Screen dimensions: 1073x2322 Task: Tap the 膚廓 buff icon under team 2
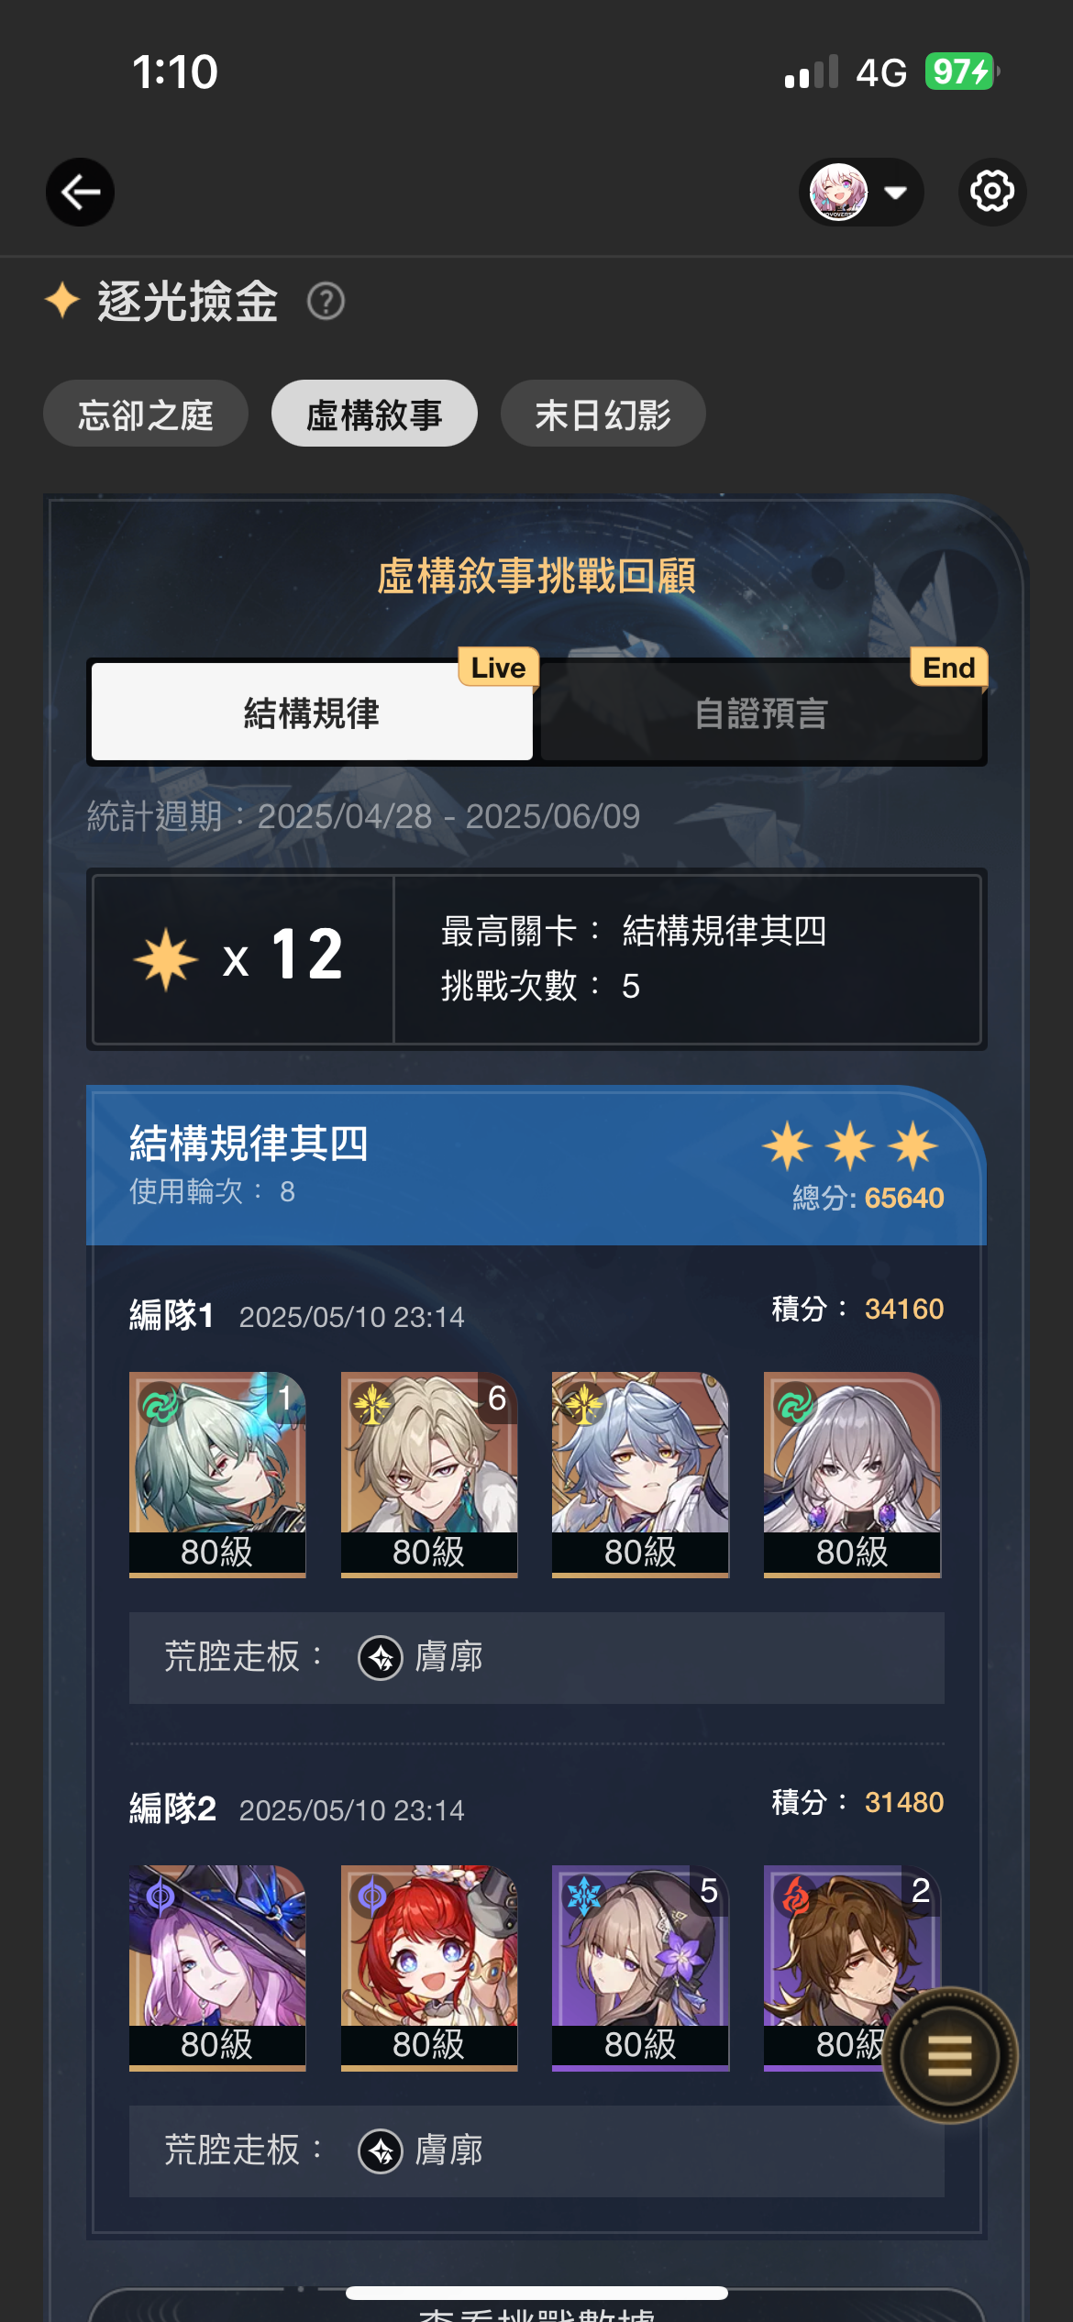click(381, 2151)
